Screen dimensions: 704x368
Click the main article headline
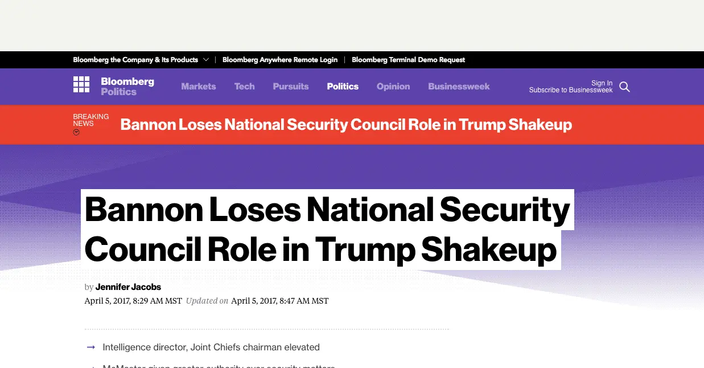(x=327, y=230)
